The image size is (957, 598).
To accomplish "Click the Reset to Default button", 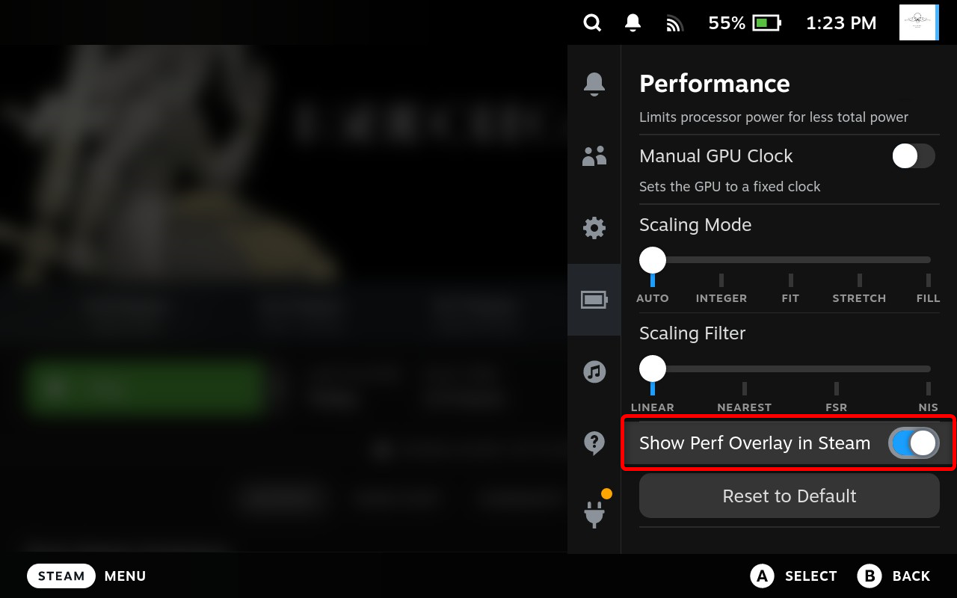I will (789, 496).
